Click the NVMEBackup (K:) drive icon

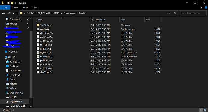8,106
